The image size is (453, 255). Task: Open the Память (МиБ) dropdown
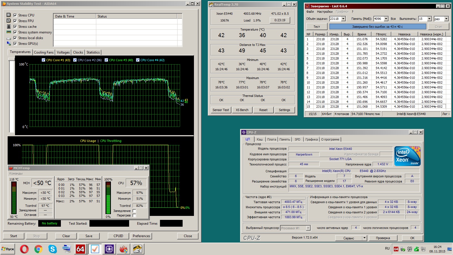[x=386, y=19]
